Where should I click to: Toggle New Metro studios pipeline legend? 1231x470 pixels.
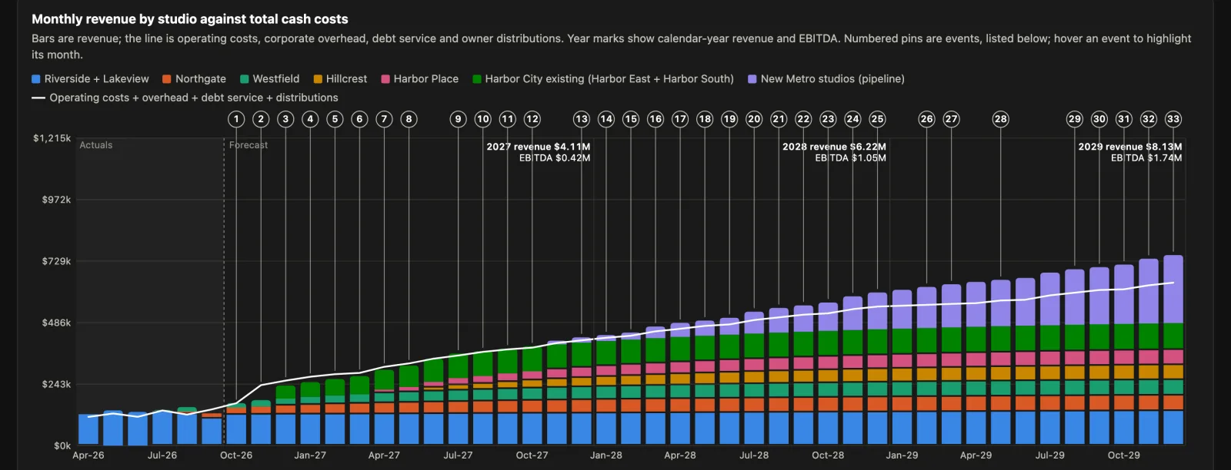coord(826,79)
